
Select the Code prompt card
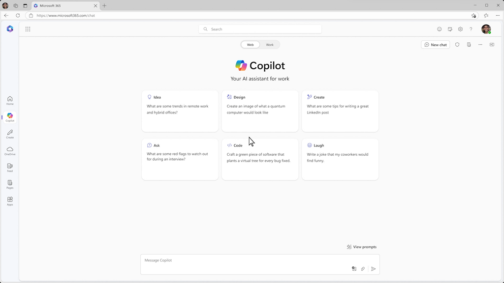[260, 159]
